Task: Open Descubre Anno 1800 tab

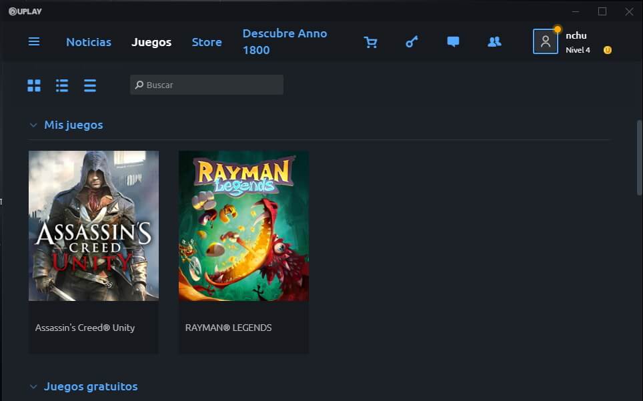Action: pos(285,41)
